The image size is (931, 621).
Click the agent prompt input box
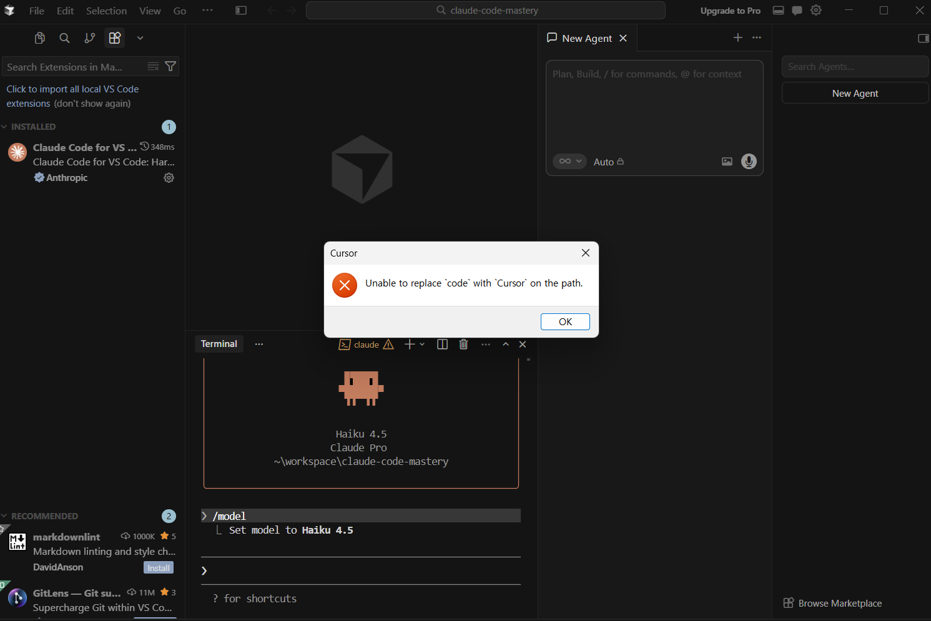(x=654, y=105)
